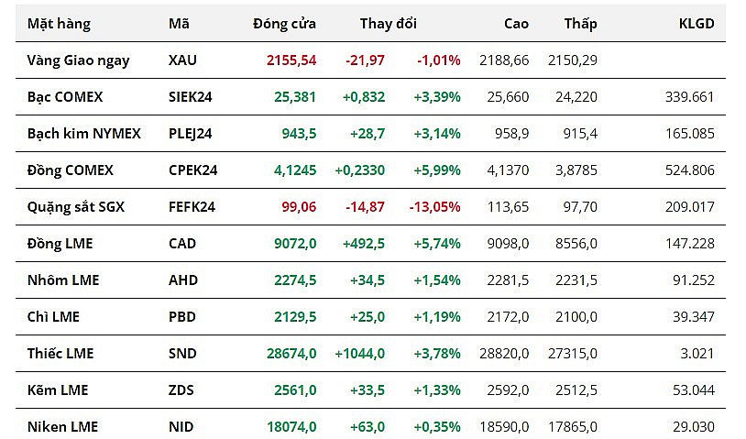The image size is (746, 439).
Task: Click the CAD ticker code
Action: tap(183, 243)
